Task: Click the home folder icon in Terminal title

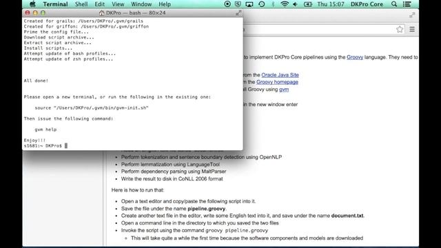Action: click(101, 13)
